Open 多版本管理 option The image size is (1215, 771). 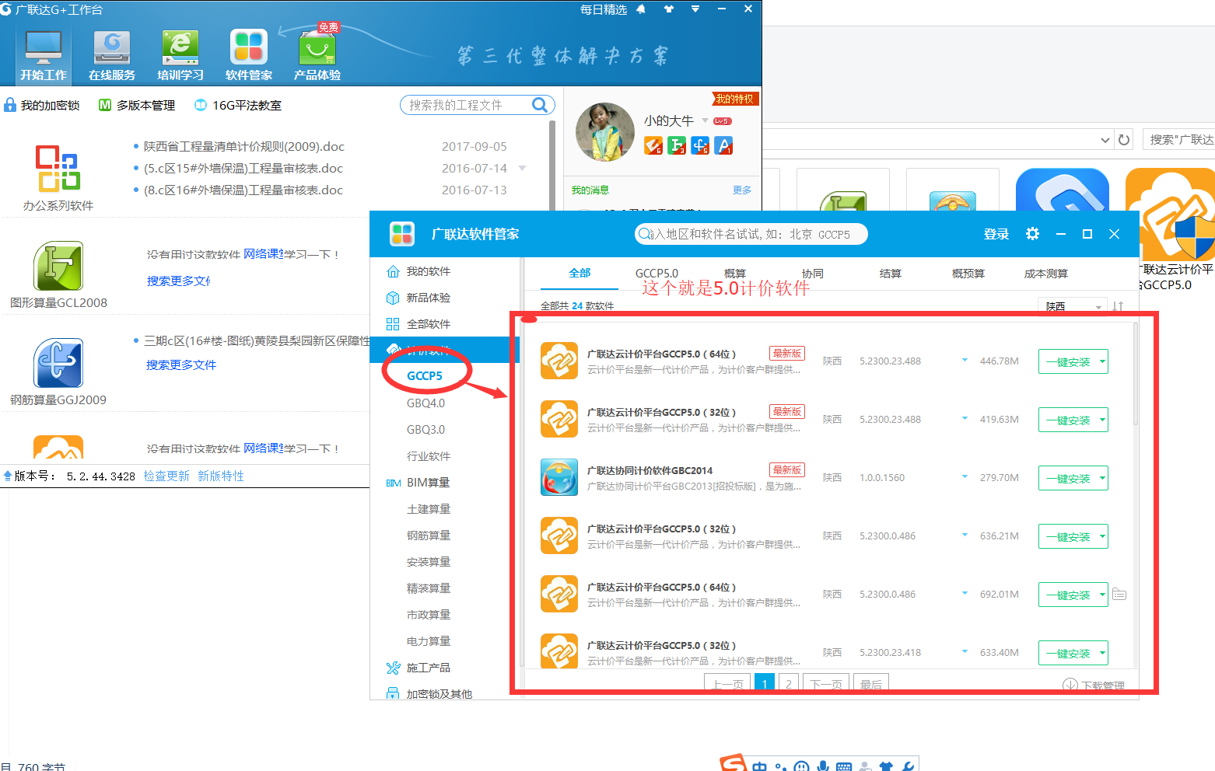click(137, 105)
